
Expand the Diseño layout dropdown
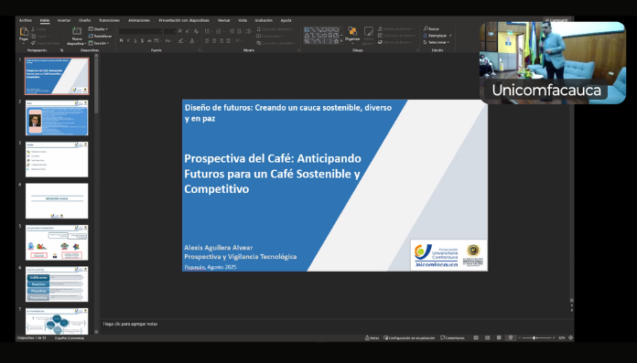click(x=98, y=29)
